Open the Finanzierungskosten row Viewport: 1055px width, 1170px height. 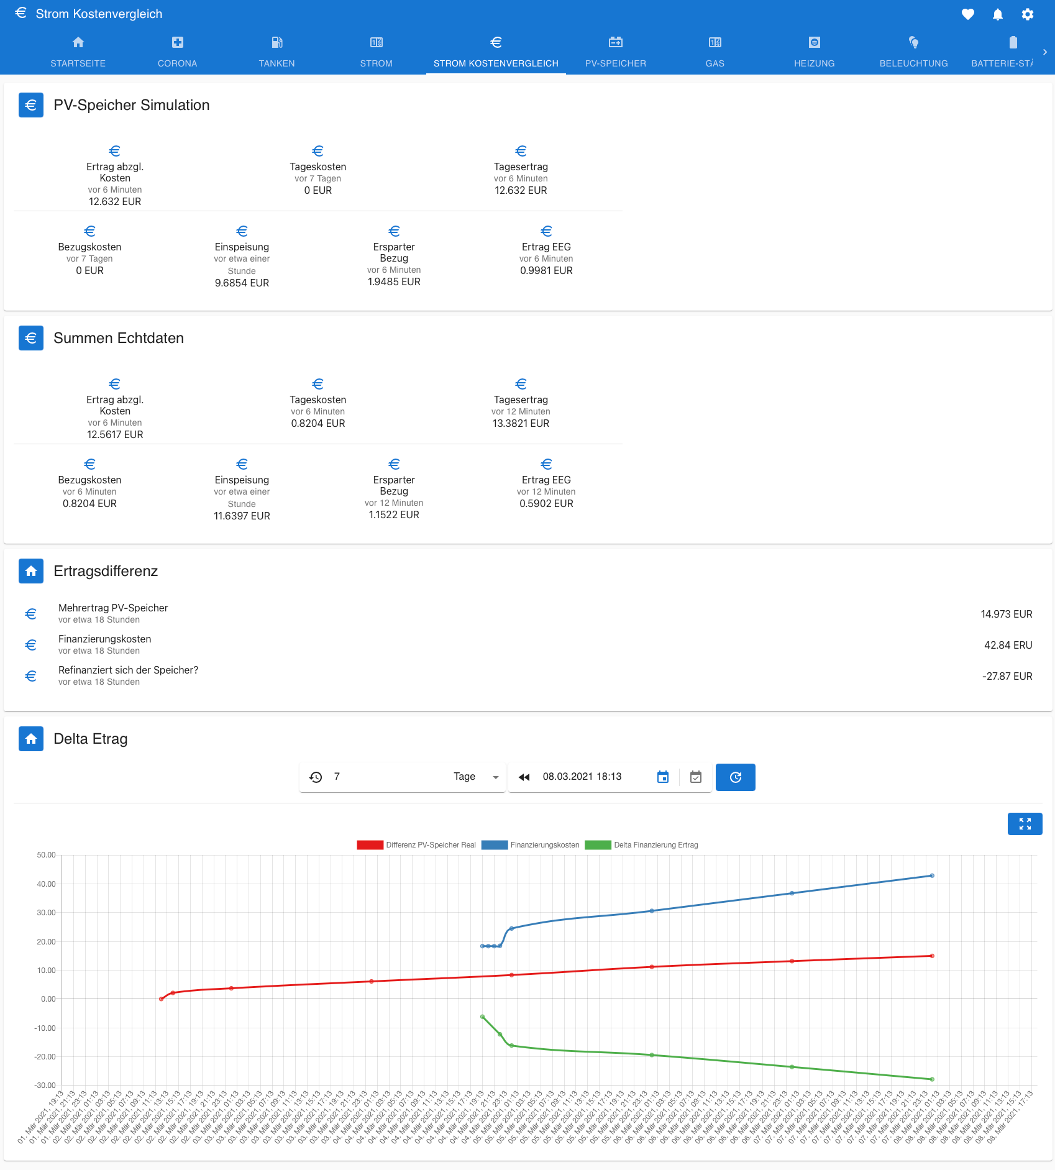click(x=528, y=645)
